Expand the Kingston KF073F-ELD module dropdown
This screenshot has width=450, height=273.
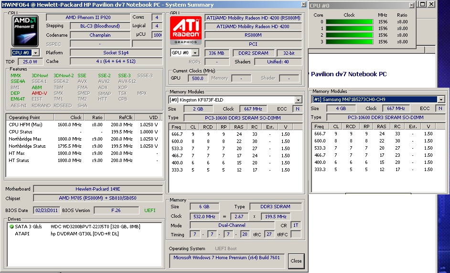pos(299,100)
